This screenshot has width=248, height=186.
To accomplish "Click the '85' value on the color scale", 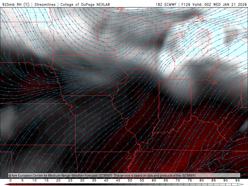I will 214,180.
